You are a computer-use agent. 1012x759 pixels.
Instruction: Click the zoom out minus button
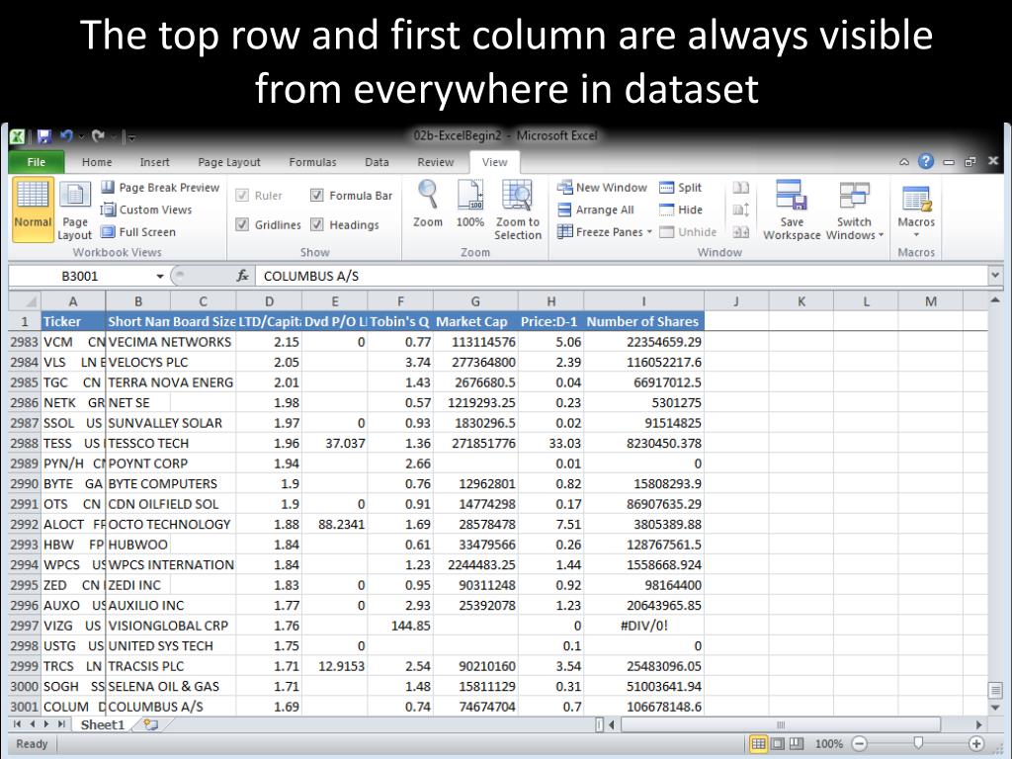coord(860,743)
